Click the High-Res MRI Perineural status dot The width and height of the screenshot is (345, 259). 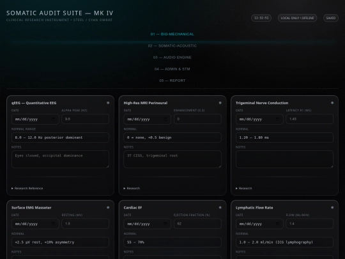tap(220, 103)
